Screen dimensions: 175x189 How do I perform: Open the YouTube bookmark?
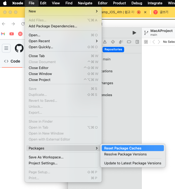[x=12, y=34]
